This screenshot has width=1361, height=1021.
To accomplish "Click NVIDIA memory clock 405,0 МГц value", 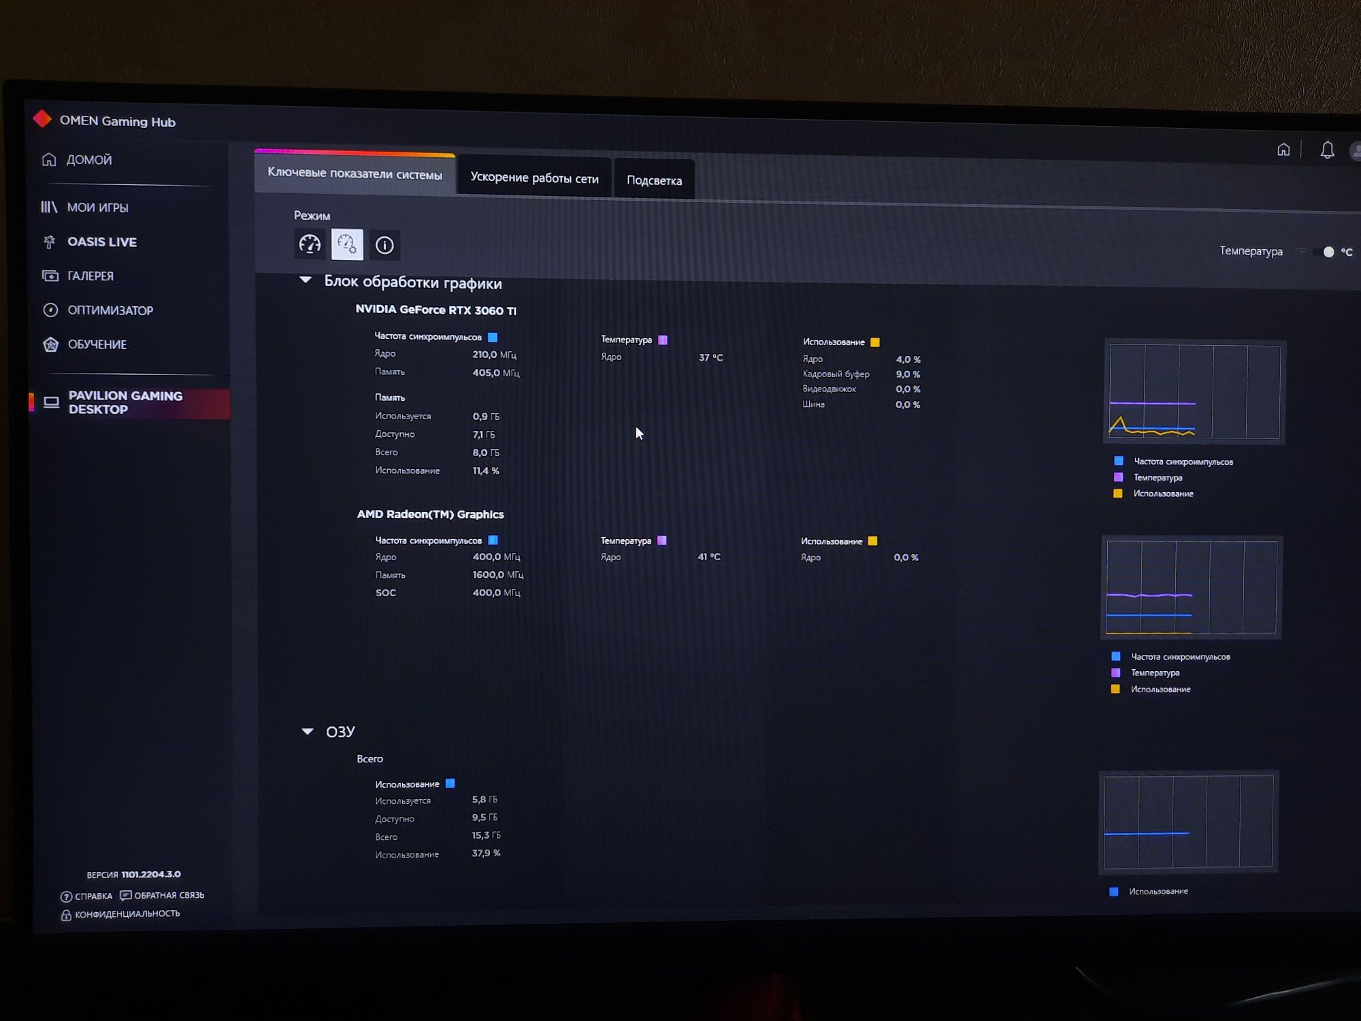I will 496,372.
